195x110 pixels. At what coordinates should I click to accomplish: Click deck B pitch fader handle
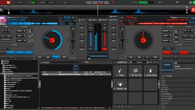[122, 40]
